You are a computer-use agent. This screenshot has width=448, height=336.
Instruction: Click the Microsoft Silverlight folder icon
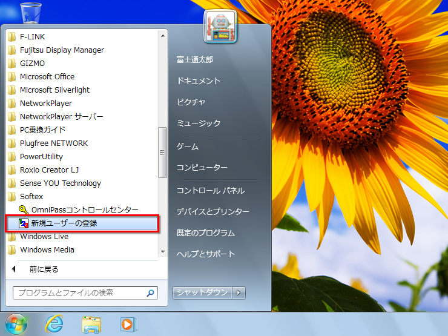(12, 90)
